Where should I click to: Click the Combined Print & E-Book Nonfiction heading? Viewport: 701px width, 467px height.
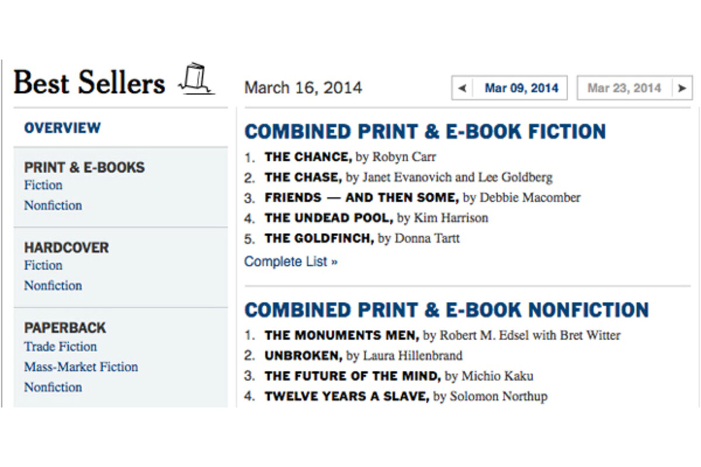[447, 309]
